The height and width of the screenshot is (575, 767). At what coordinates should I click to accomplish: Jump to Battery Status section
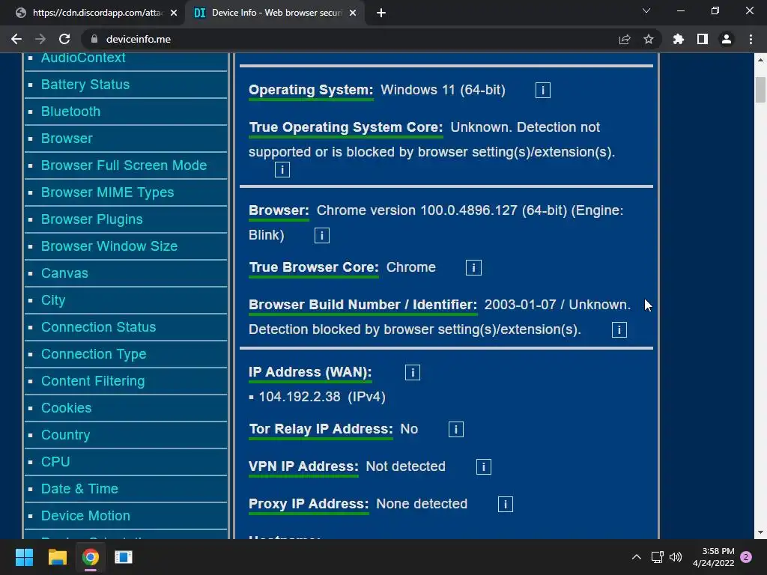click(x=85, y=85)
